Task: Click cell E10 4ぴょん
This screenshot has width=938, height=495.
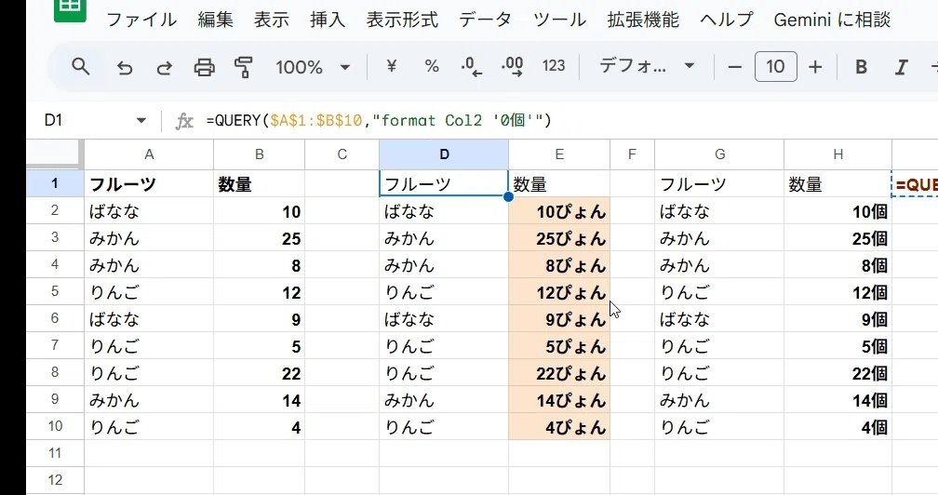Action: point(559,427)
